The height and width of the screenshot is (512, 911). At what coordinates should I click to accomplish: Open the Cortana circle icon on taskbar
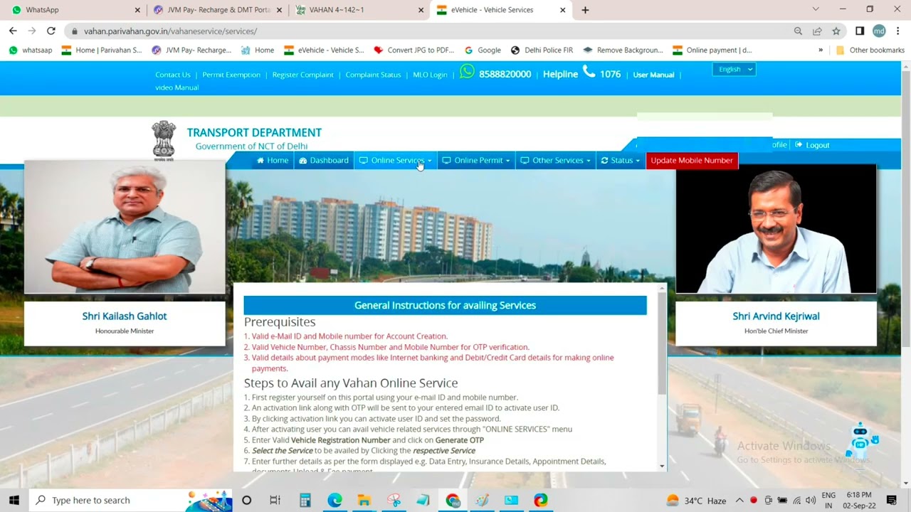pyautogui.click(x=246, y=500)
